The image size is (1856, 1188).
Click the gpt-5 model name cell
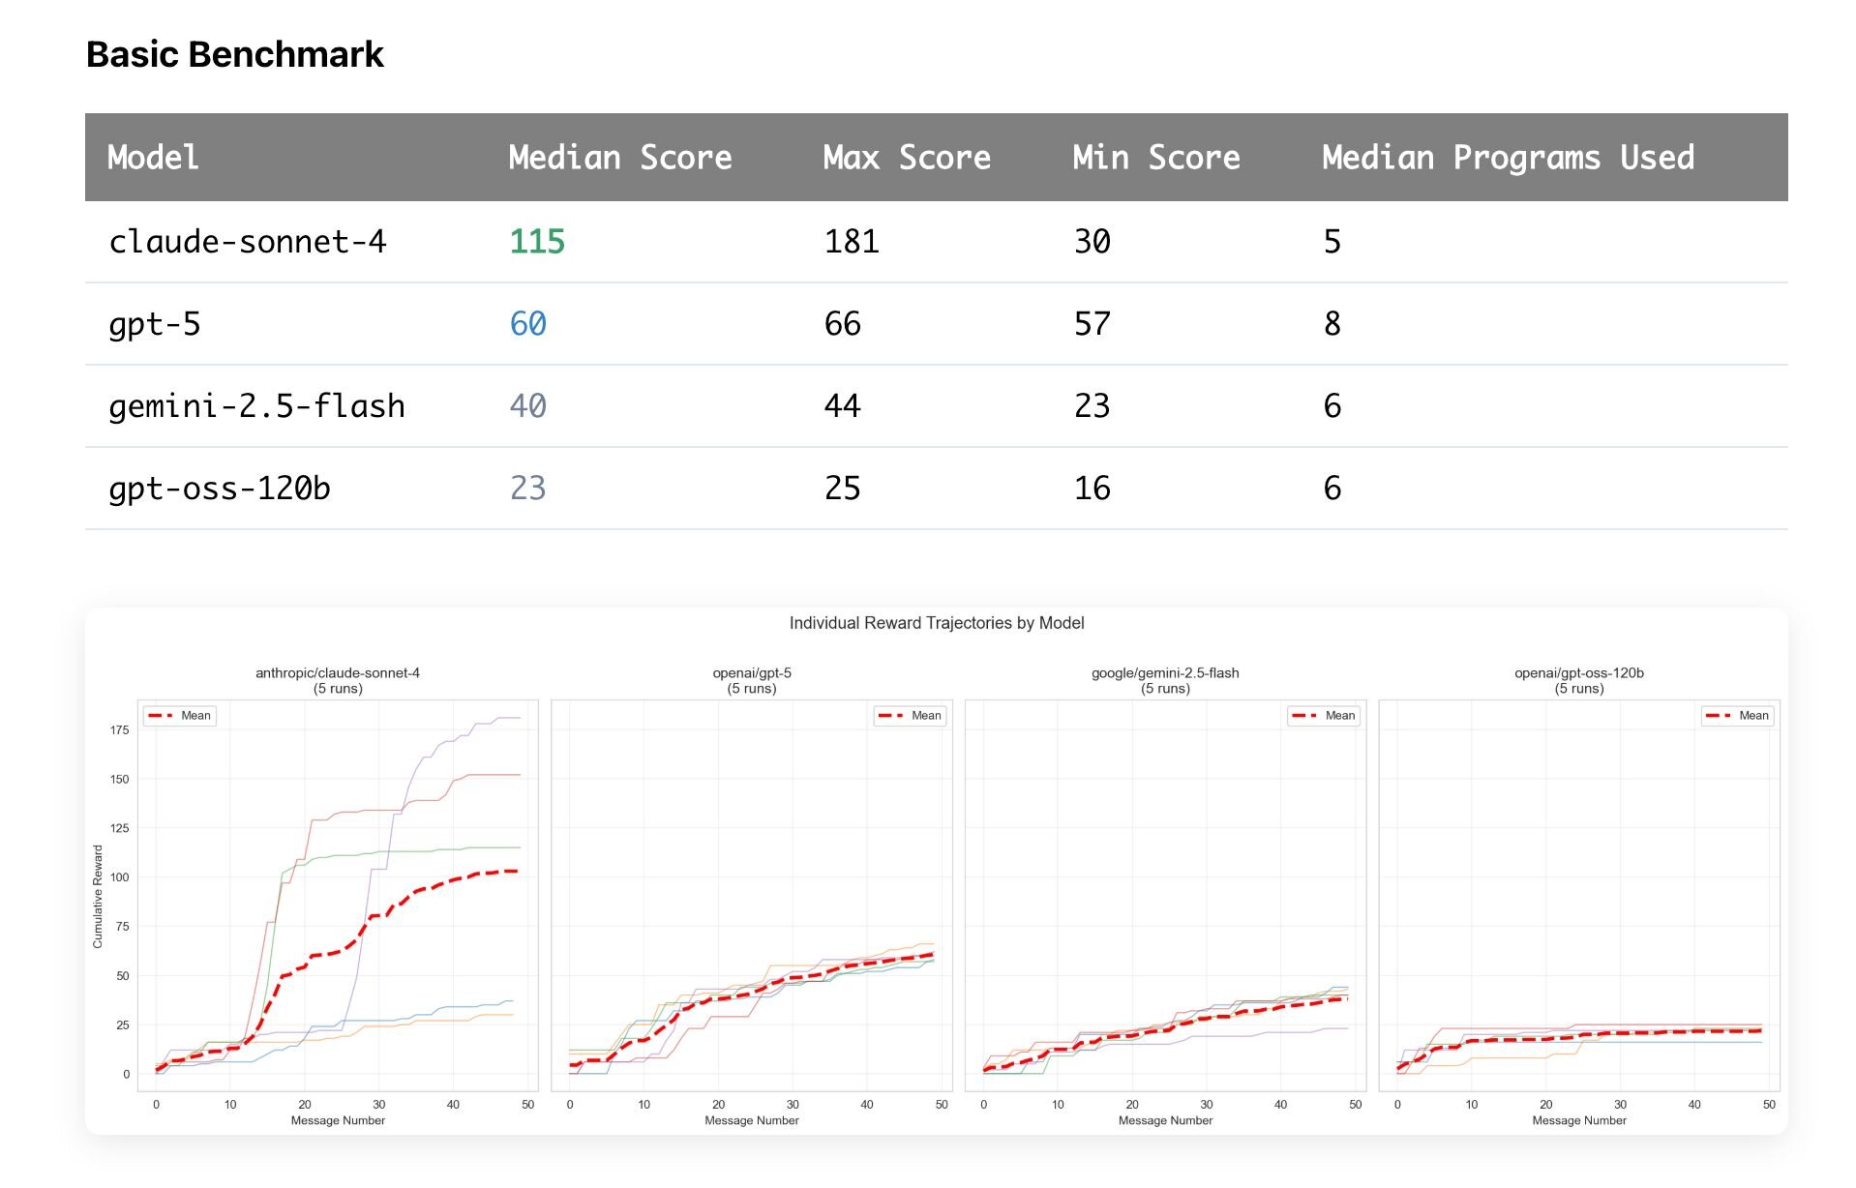[x=155, y=324]
